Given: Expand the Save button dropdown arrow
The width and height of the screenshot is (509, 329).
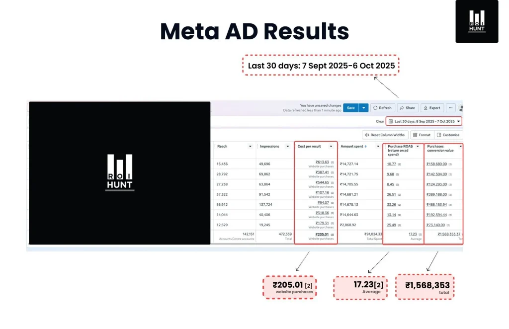Looking at the screenshot, I should pos(364,108).
